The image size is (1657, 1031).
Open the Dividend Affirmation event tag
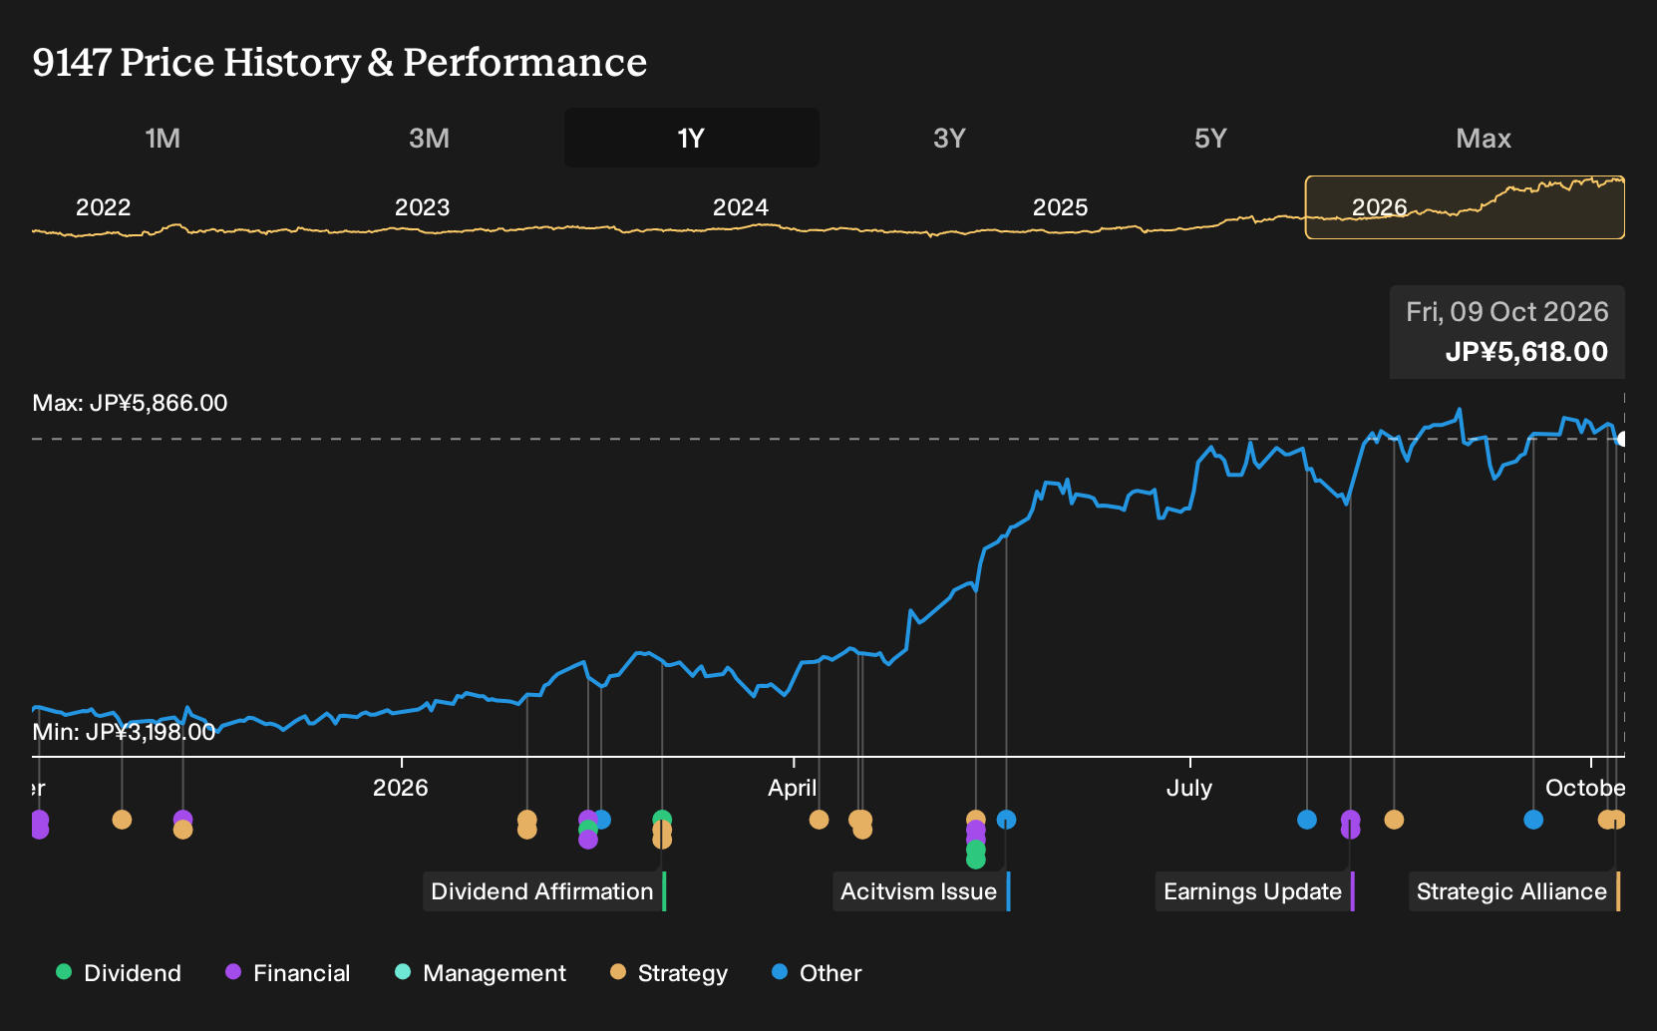544,891
